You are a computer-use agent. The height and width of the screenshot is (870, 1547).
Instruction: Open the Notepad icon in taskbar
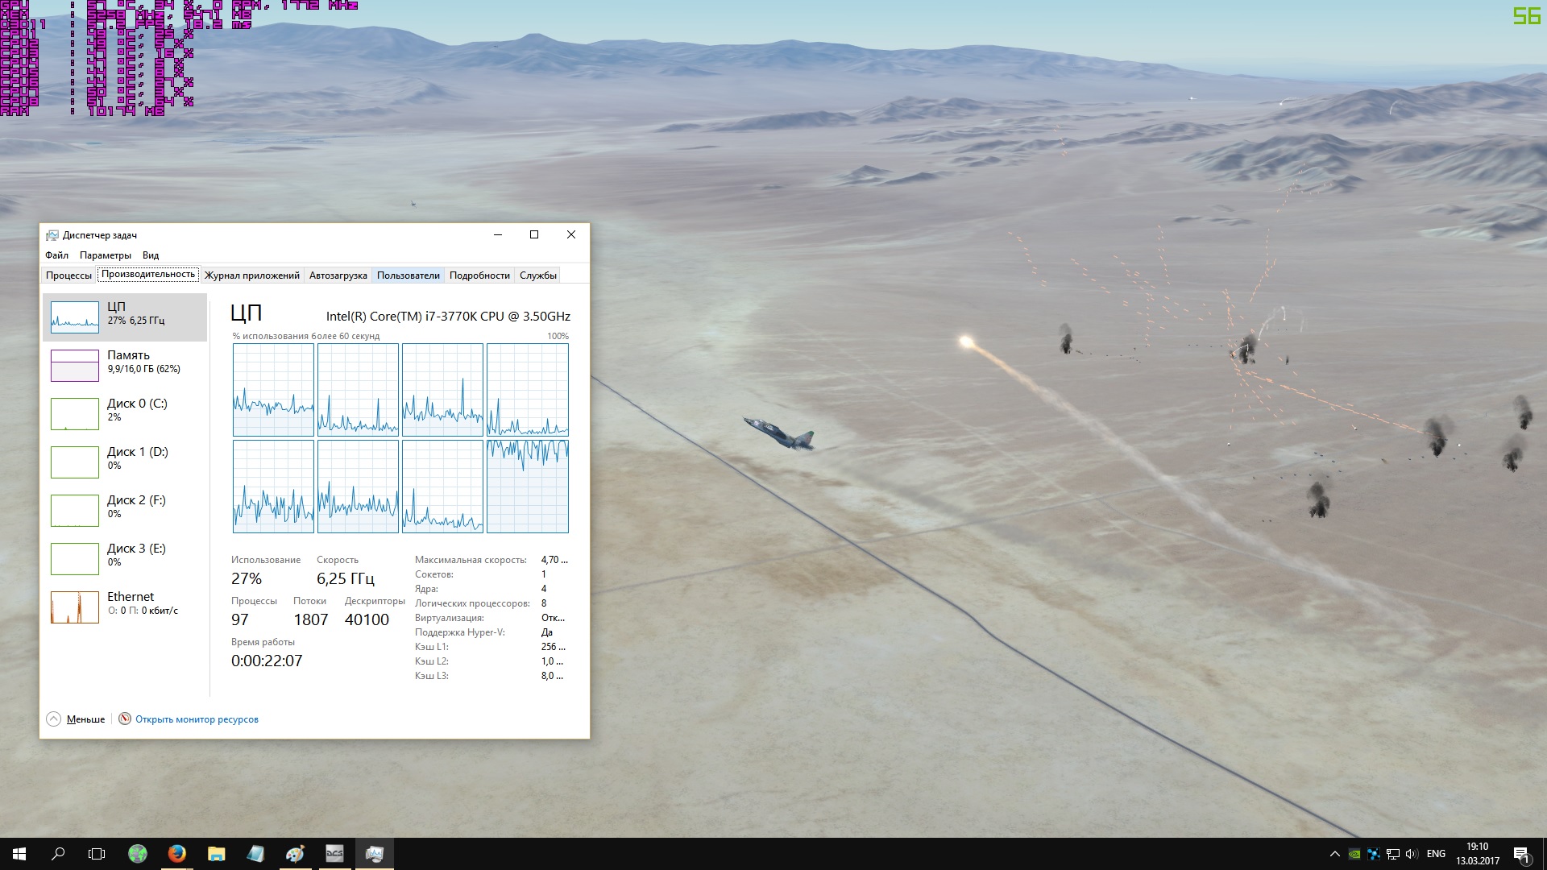coord(255,854)
